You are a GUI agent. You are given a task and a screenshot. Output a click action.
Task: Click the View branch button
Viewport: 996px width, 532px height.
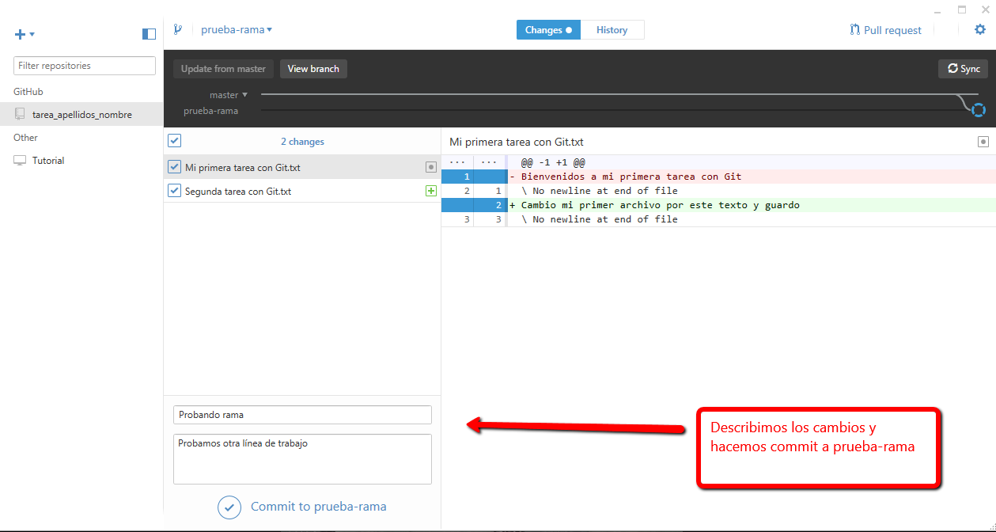pyautogui.click(x=313, y=69)
